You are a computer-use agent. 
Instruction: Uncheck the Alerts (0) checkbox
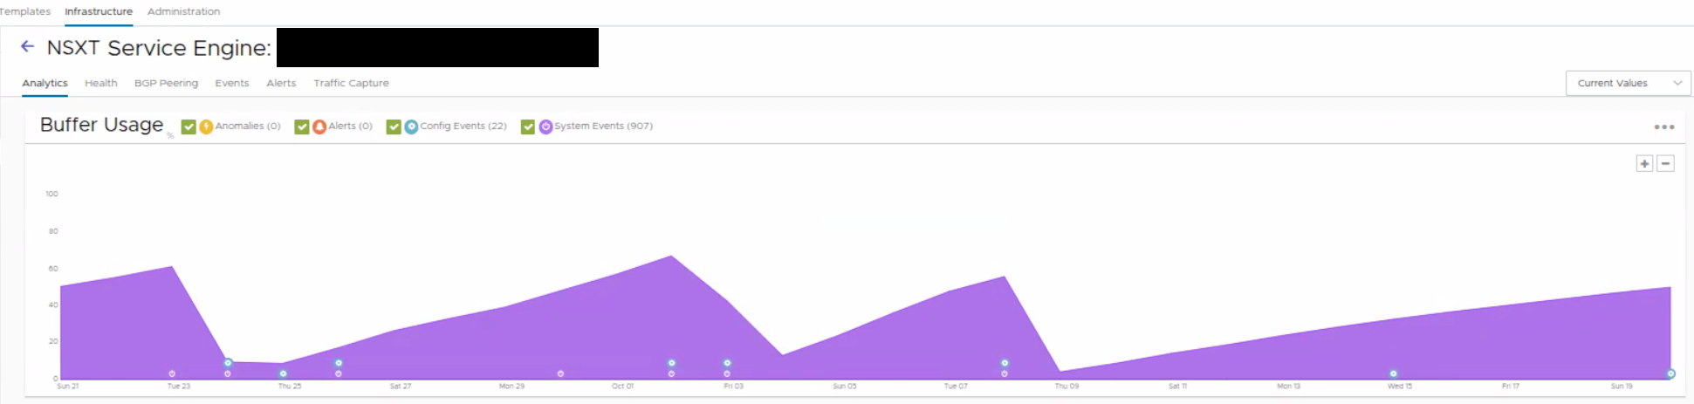tap(302, 127)
